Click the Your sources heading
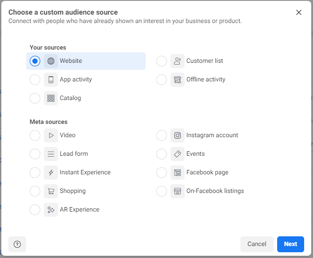 coord(48,47)
